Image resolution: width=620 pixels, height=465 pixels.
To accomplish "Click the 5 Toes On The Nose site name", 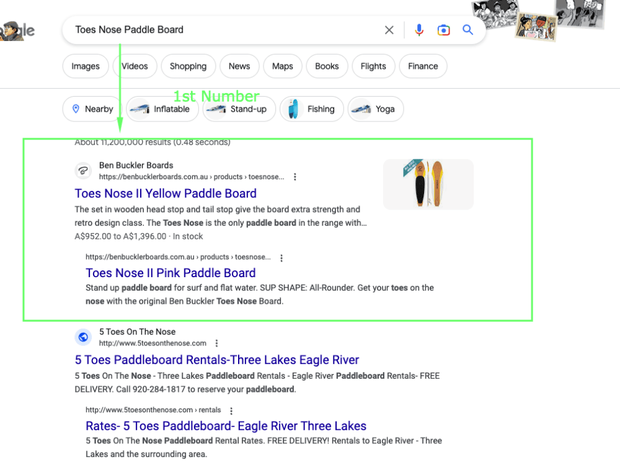I will pos(137,332).
